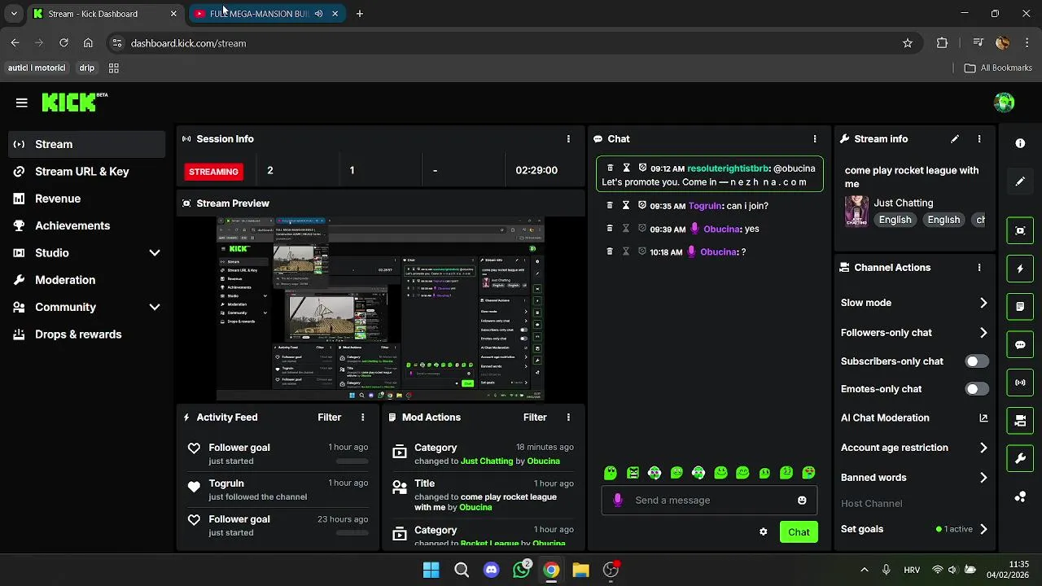Open chat settings gear icon
The width and height of the screenshot is (1042, 586).
pyautogui.click(x=763, y=532)
